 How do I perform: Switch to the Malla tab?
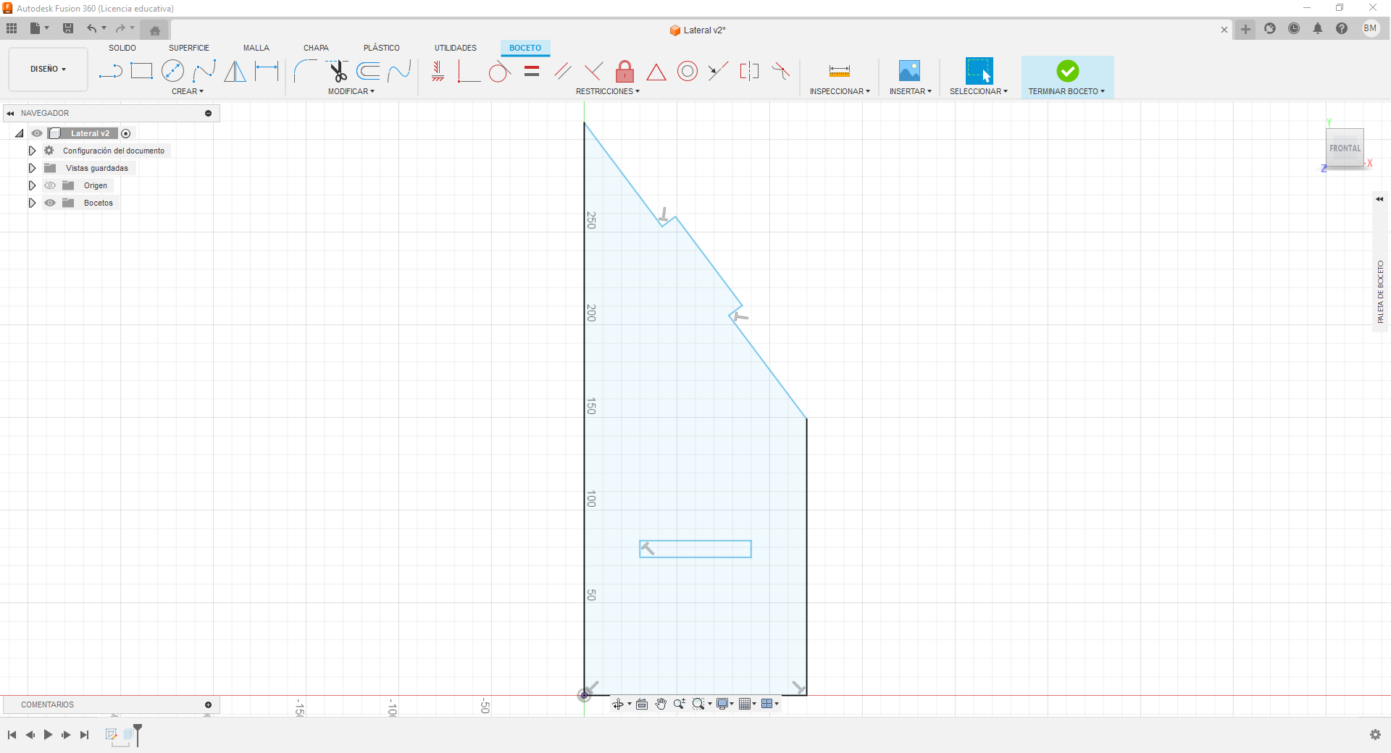pyautogui.click(x=256, y=48)
